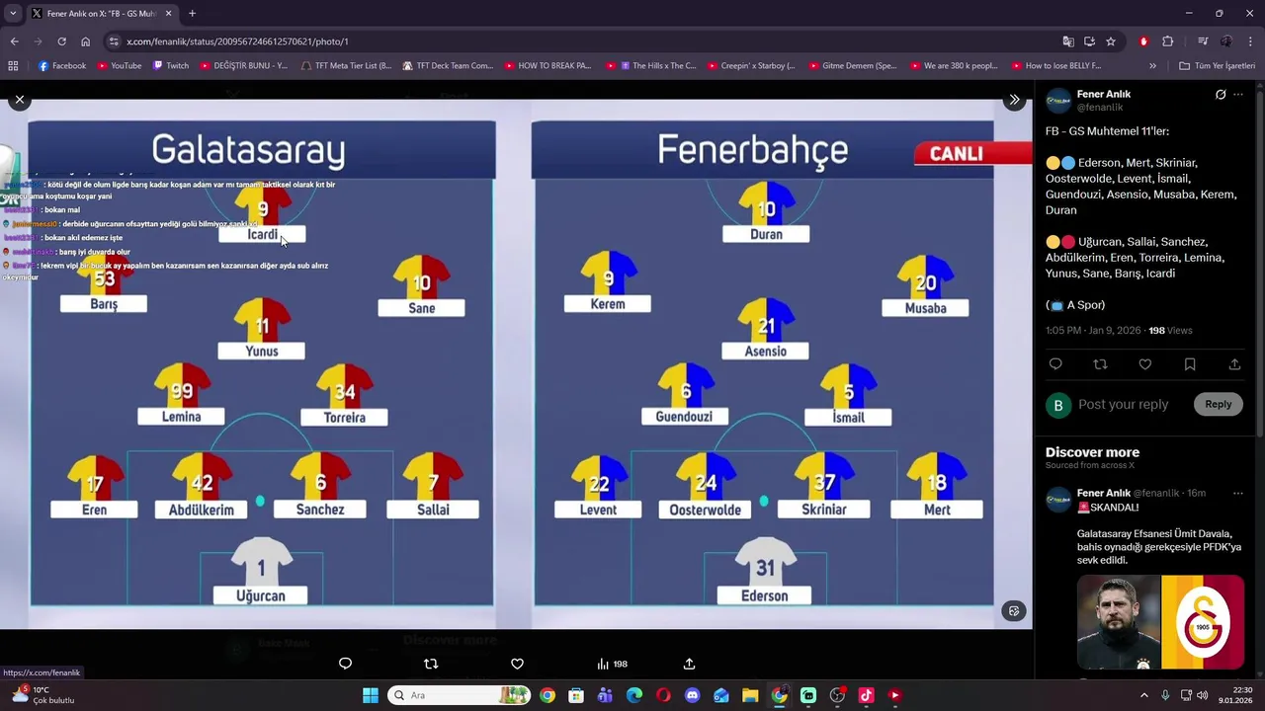The image size is (1265, 711).
Task: Click the repost icon in sidebar tweet
Action: point(1100,364)
